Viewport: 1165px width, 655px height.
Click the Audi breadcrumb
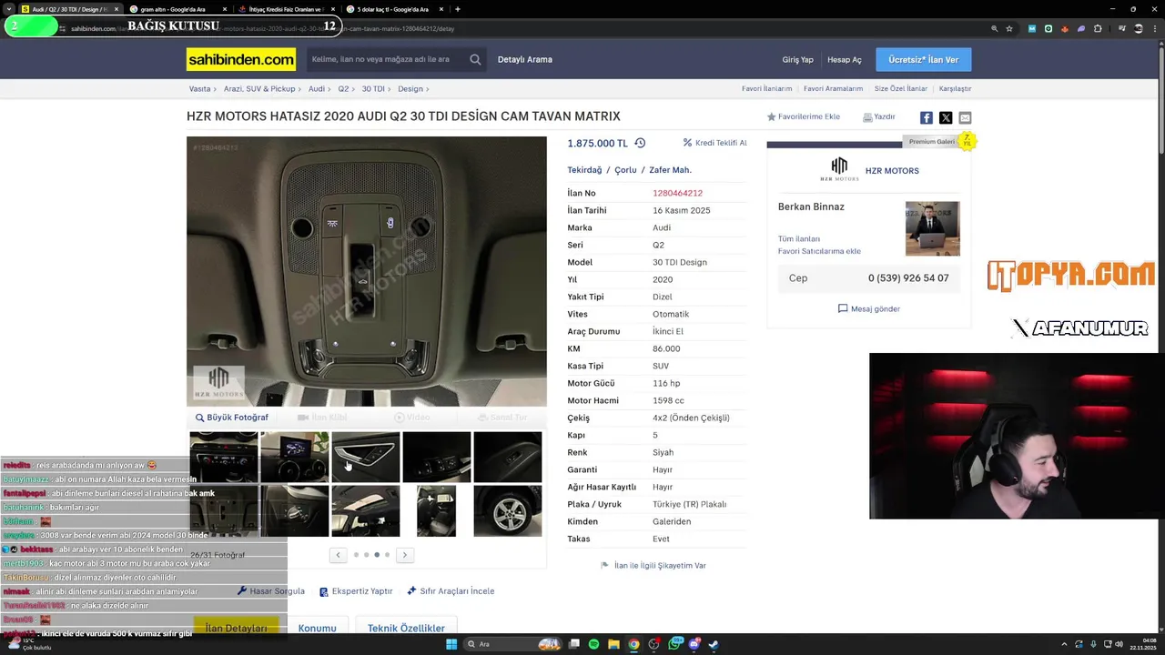tap(316, 89)
